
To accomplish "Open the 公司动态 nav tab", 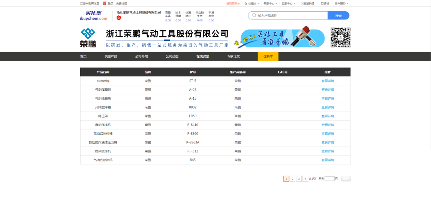I will [172, 56].
